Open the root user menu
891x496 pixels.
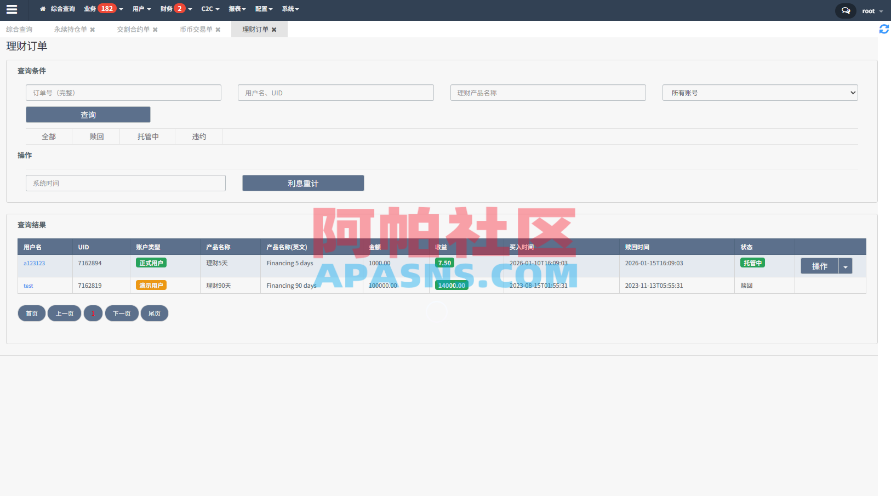click(872, 11)
